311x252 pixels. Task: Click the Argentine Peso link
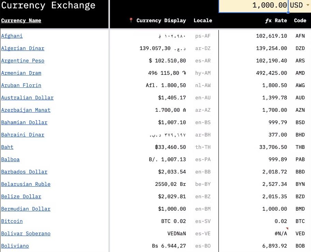click(23, 60)
